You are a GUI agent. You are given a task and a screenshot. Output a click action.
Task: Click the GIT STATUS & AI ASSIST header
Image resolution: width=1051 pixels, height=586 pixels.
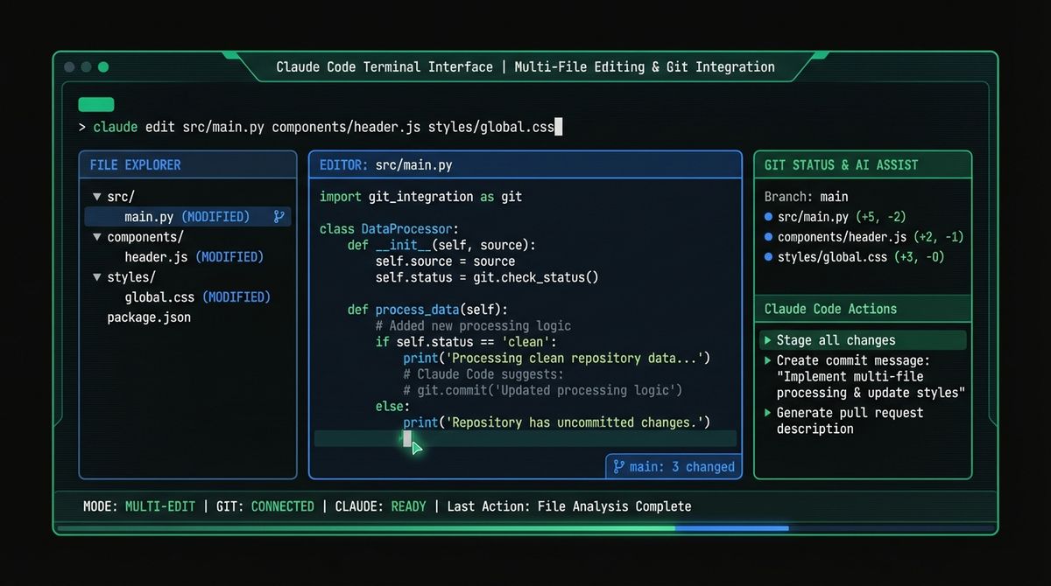tap(863, 164)
